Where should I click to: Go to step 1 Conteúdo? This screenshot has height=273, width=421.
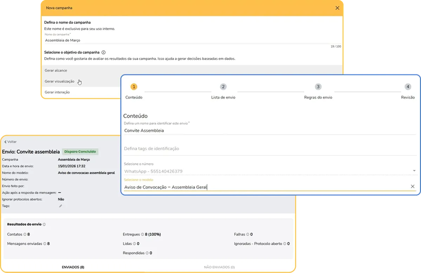[x=134, y=91]
